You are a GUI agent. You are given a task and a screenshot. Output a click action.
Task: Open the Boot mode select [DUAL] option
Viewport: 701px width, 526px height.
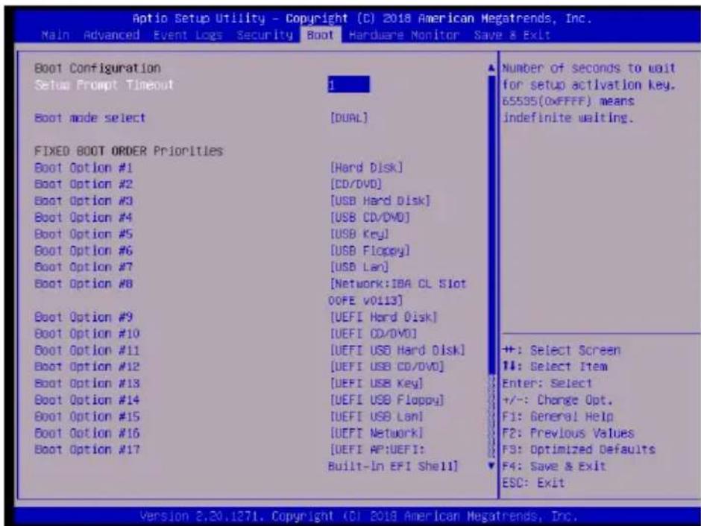click(349, 118)
